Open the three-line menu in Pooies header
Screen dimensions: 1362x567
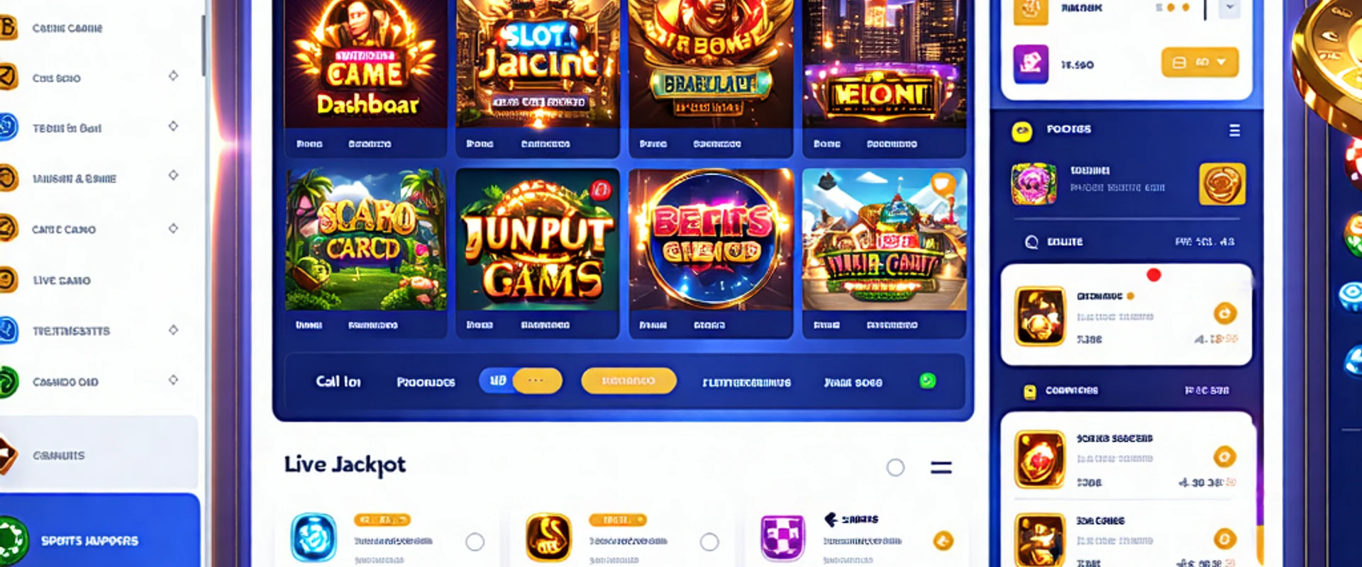tap(1234, 130)
